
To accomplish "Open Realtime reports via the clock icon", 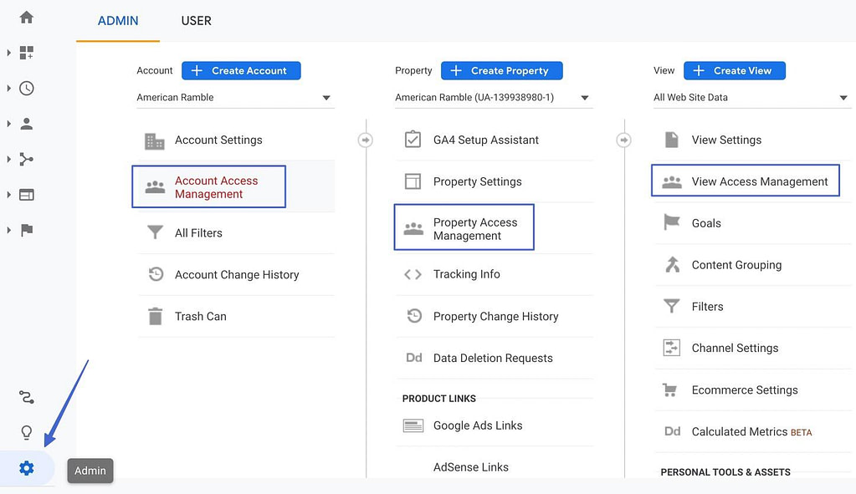I will 26,88.
